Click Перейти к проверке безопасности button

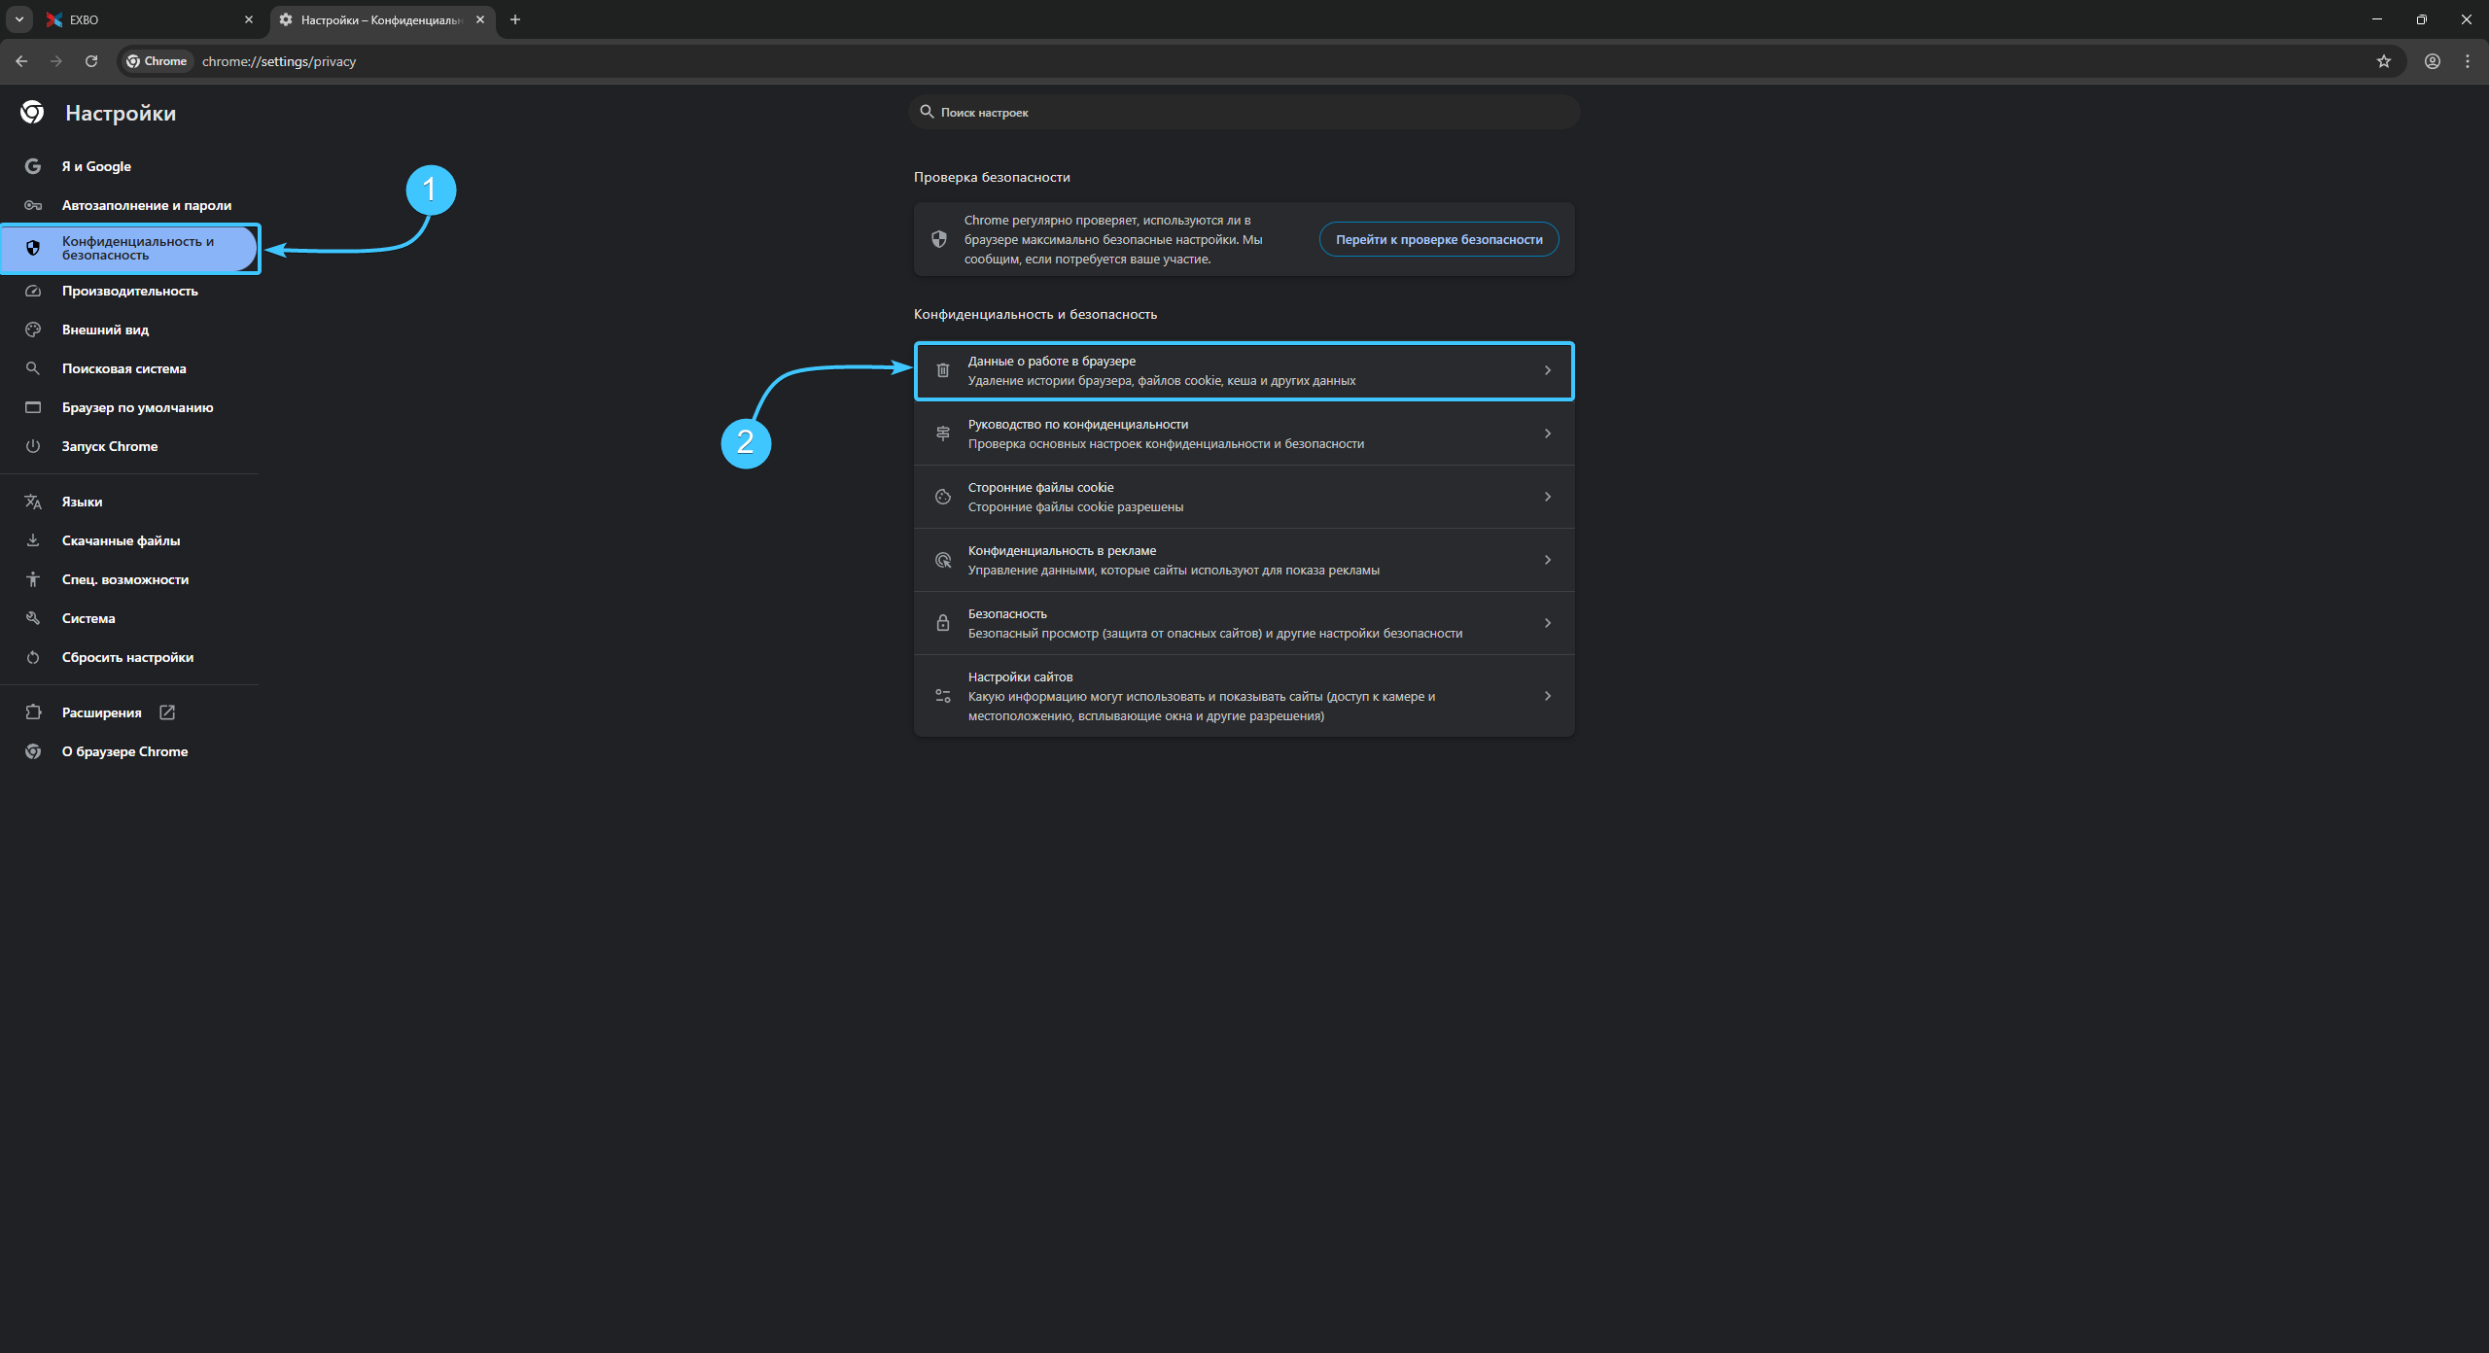[1438, 239]
